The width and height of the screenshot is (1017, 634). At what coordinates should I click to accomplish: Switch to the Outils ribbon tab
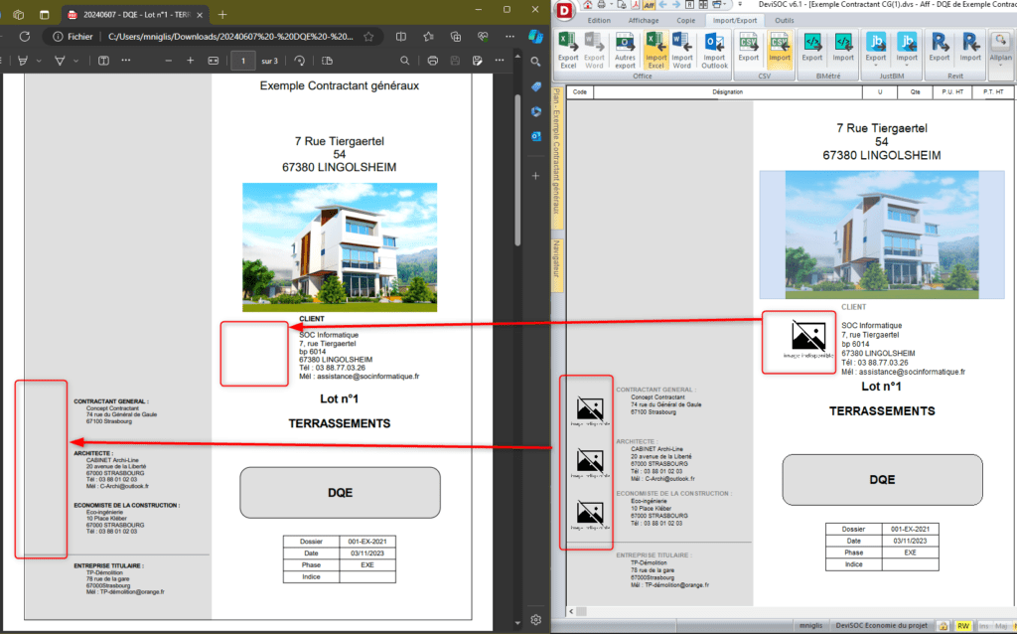click(785, 20)
